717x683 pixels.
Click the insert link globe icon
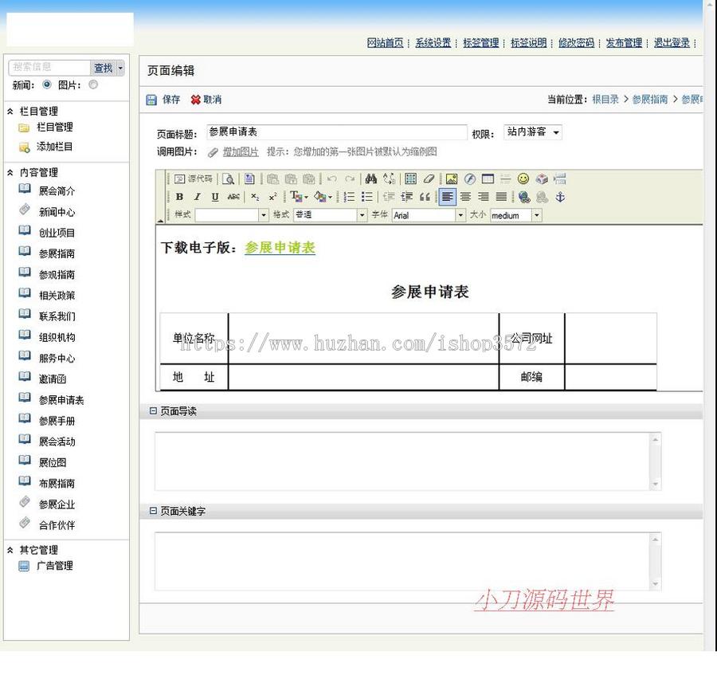(524, 197)
